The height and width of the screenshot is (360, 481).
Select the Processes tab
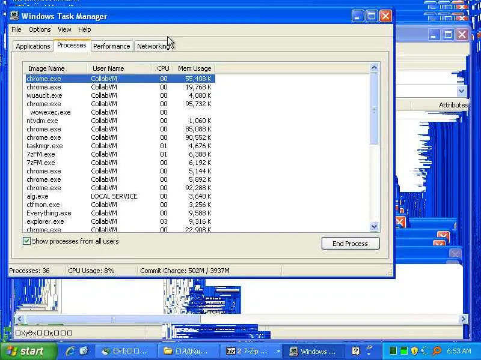click(72, 45)
